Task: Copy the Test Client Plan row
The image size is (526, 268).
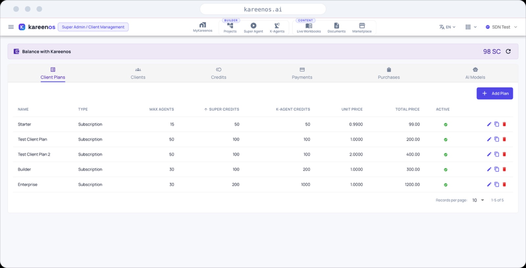Action: click(497, 139)
